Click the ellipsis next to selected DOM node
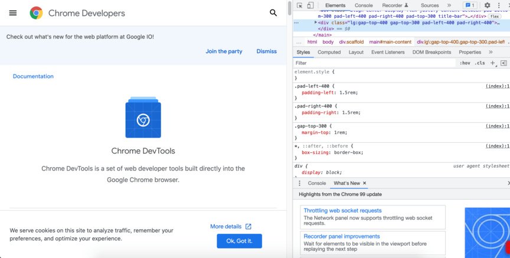Image resolution: width=510 pixels, height=258 pixels. pyautogui.click(x=296, y=23)
